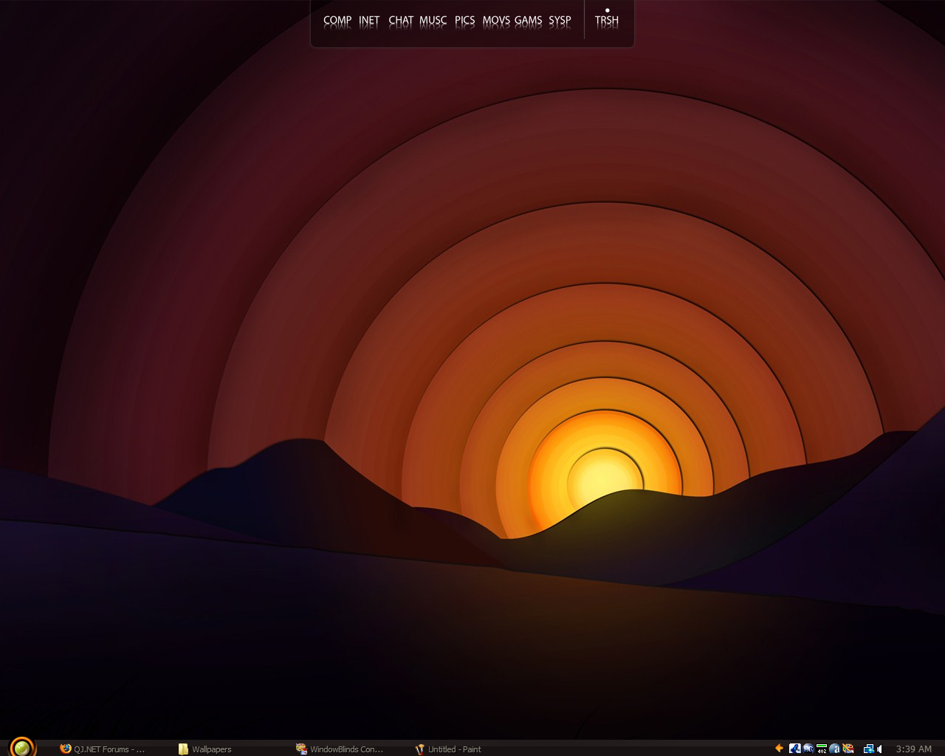This screenshot has height=756, width=945.
Task: Open the COMP dock shortcut
Action: [x=337, y=21]
